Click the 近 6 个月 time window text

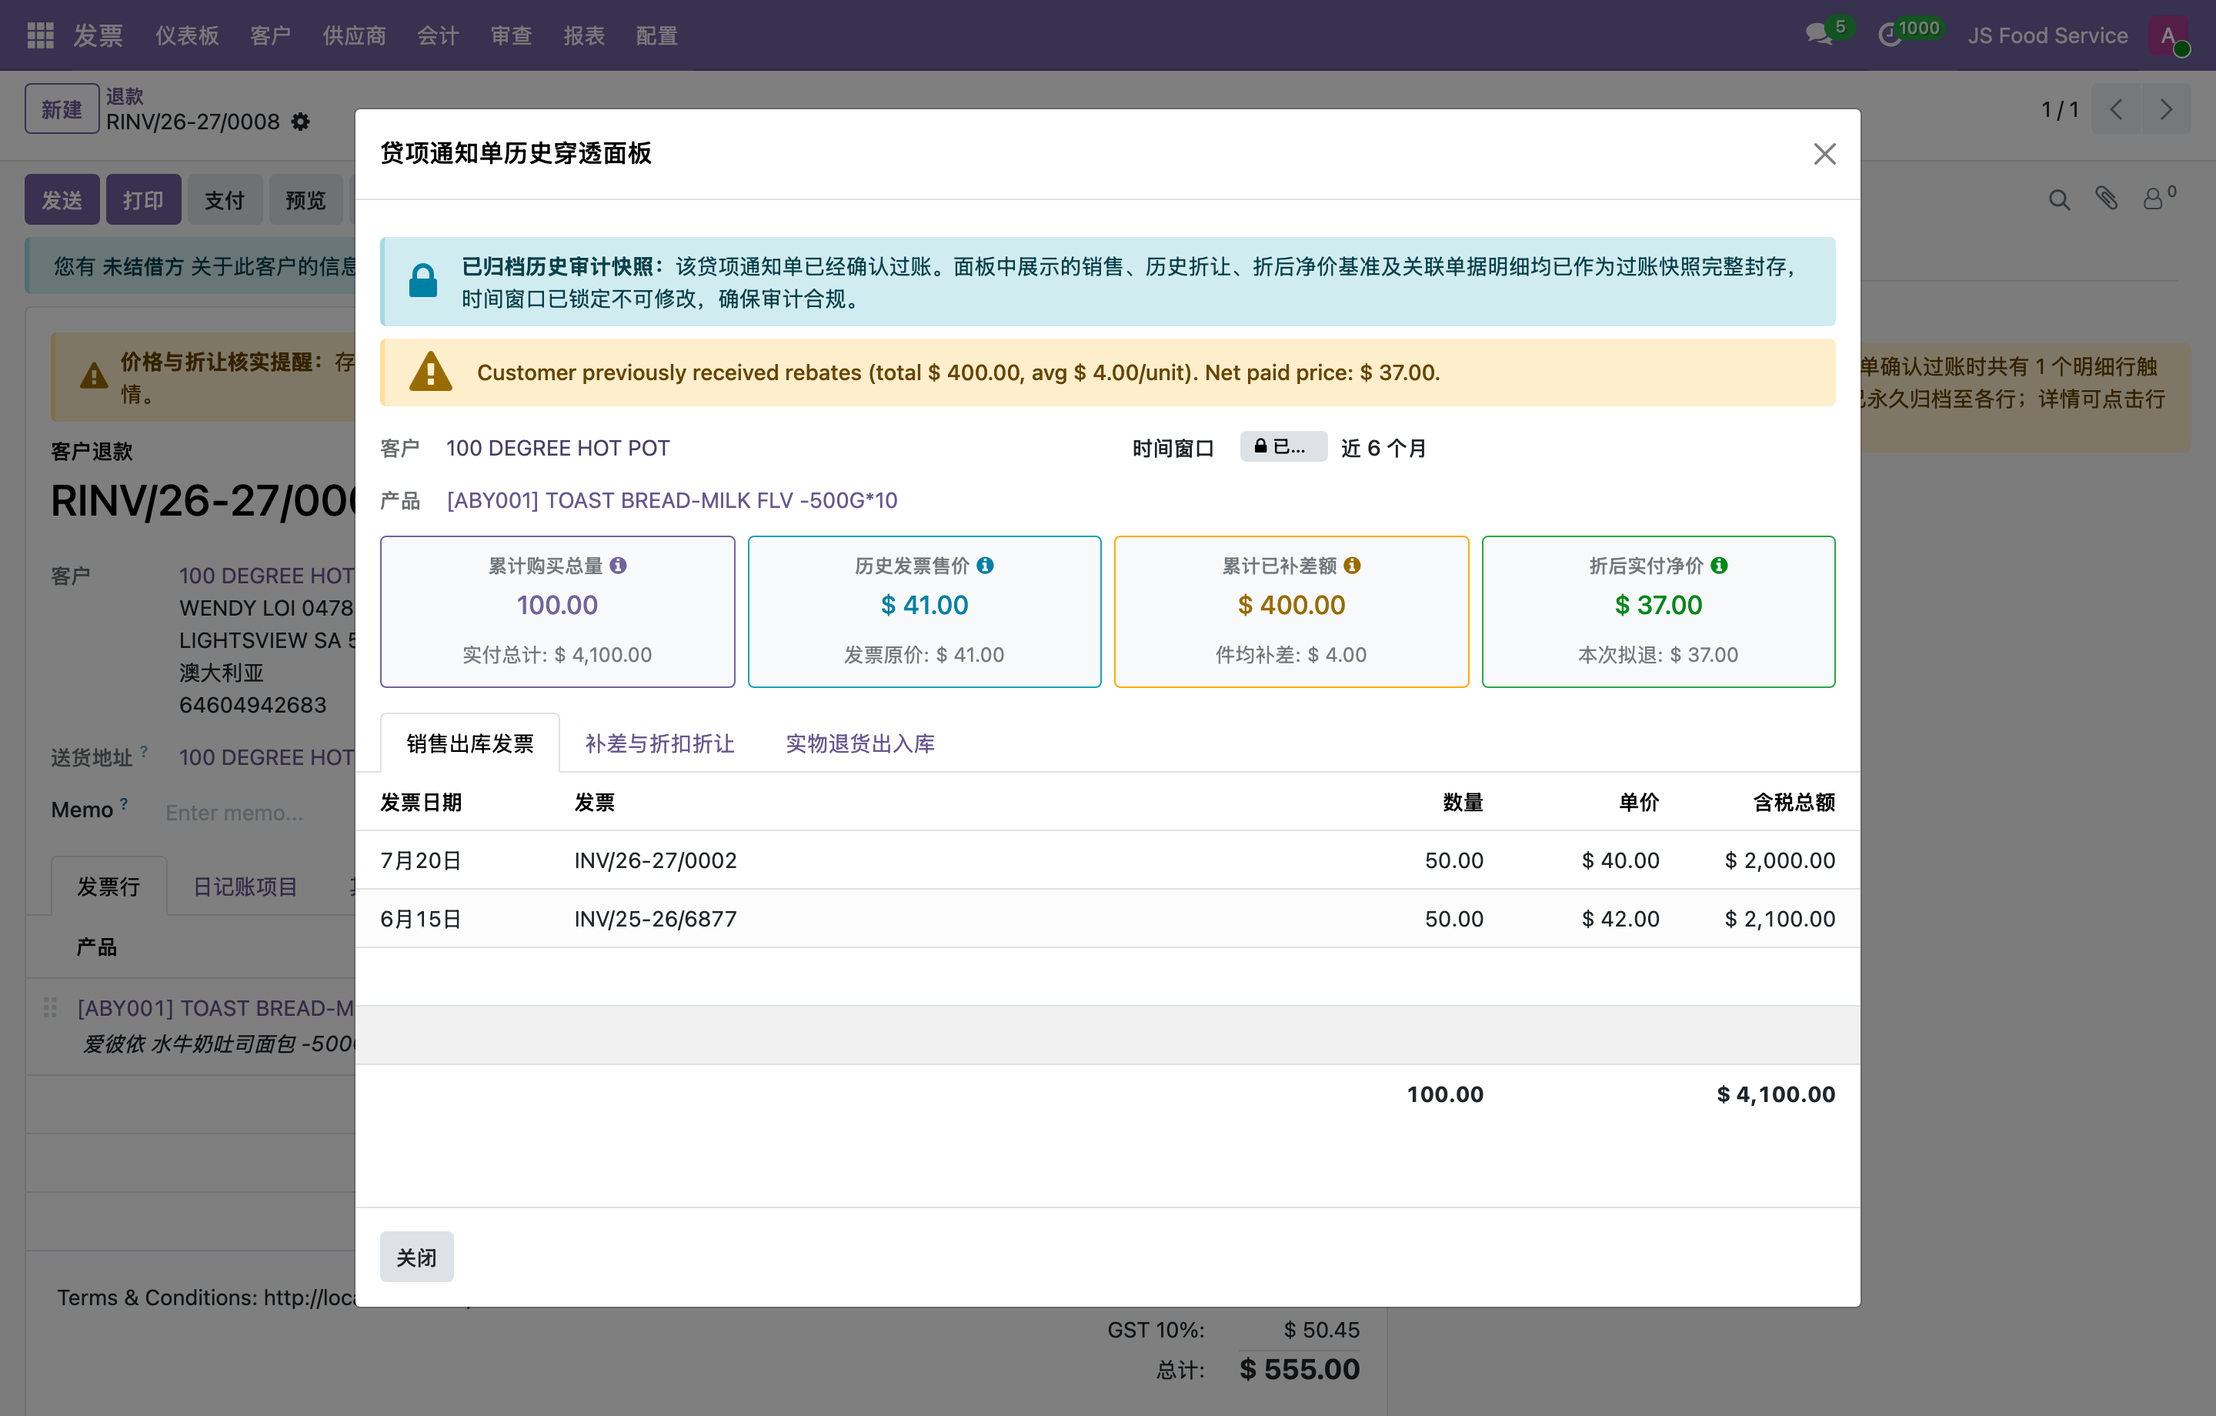(x=1383, y=447)
